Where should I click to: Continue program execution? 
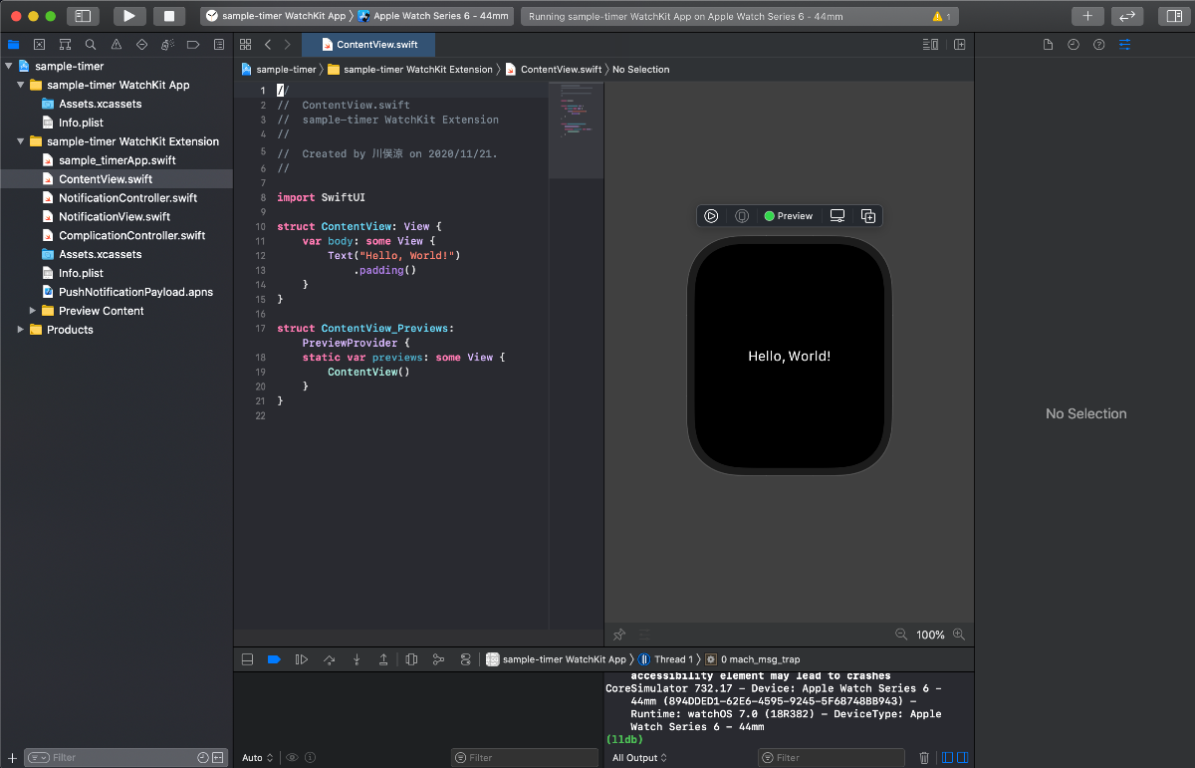[x=302, y=659]
